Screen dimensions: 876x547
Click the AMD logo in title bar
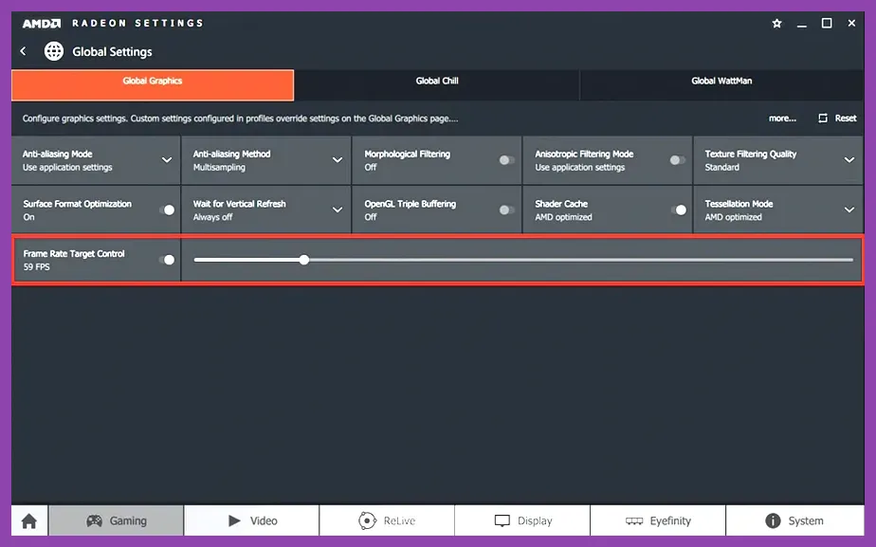(42, 24)
